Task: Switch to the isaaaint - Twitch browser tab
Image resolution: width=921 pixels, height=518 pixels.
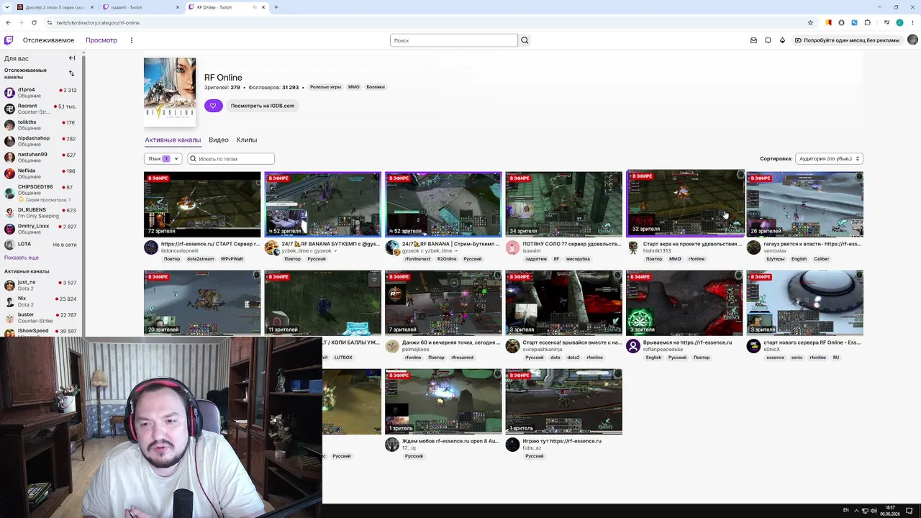Action: pyautogui.click(x=141, y=7)
